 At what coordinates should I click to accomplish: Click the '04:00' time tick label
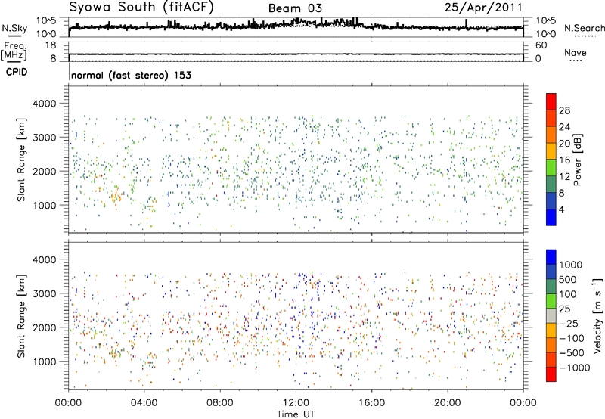pos(144,403)
